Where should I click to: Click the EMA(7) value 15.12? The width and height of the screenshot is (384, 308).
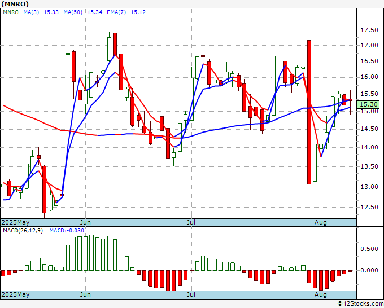click(x=138, y=12)
